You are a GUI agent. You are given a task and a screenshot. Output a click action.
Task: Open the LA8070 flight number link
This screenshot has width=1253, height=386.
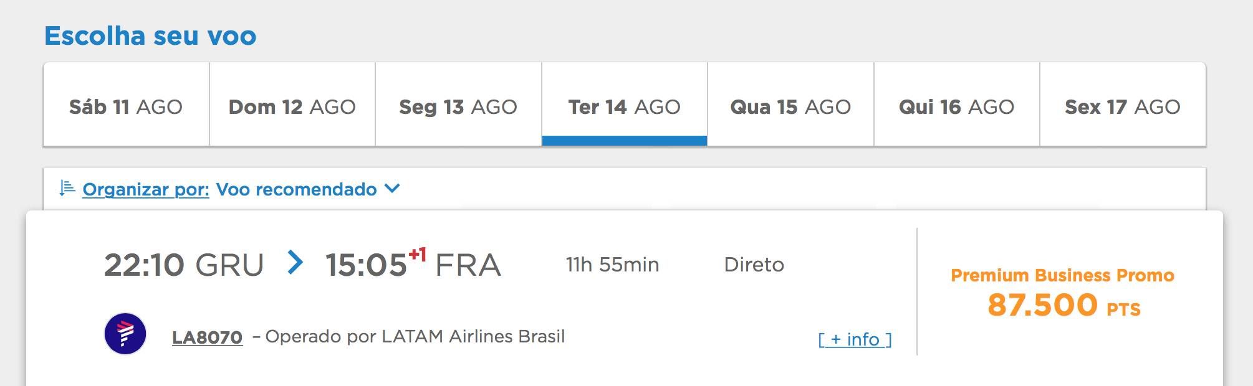tap(207, 337)
